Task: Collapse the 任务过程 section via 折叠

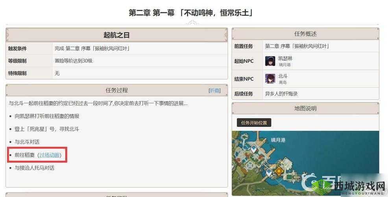Action: tap(214, 91)
